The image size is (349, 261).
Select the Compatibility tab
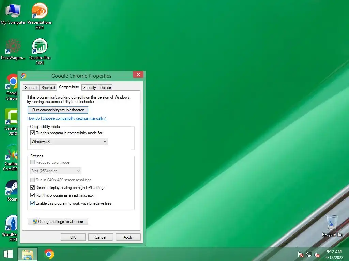click(x=69, y=87)
